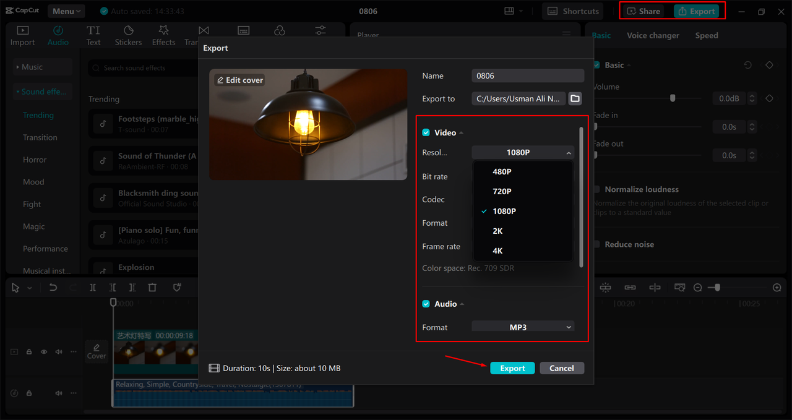Click the shield marker icon in timeline toolbar
792x420 pixels.
click(x=177, y=288)
